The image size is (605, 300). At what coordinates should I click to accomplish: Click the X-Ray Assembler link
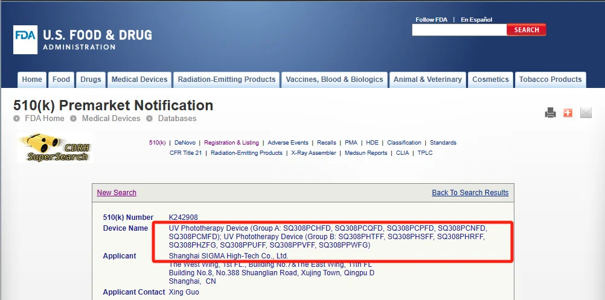tap(314, 153)
